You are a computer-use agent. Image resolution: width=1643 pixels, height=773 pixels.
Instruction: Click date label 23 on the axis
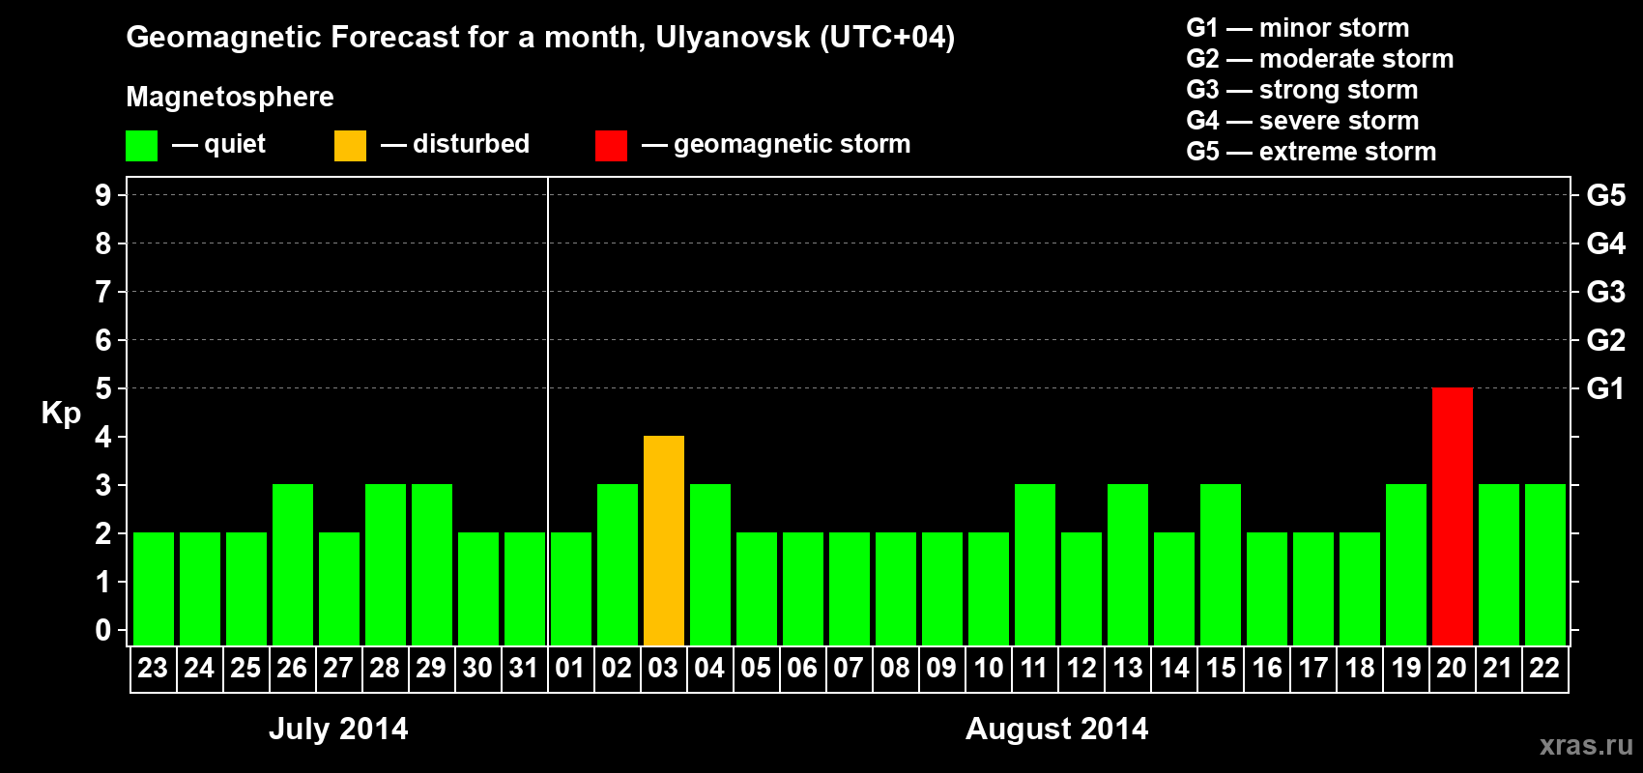tap(153, 668)
